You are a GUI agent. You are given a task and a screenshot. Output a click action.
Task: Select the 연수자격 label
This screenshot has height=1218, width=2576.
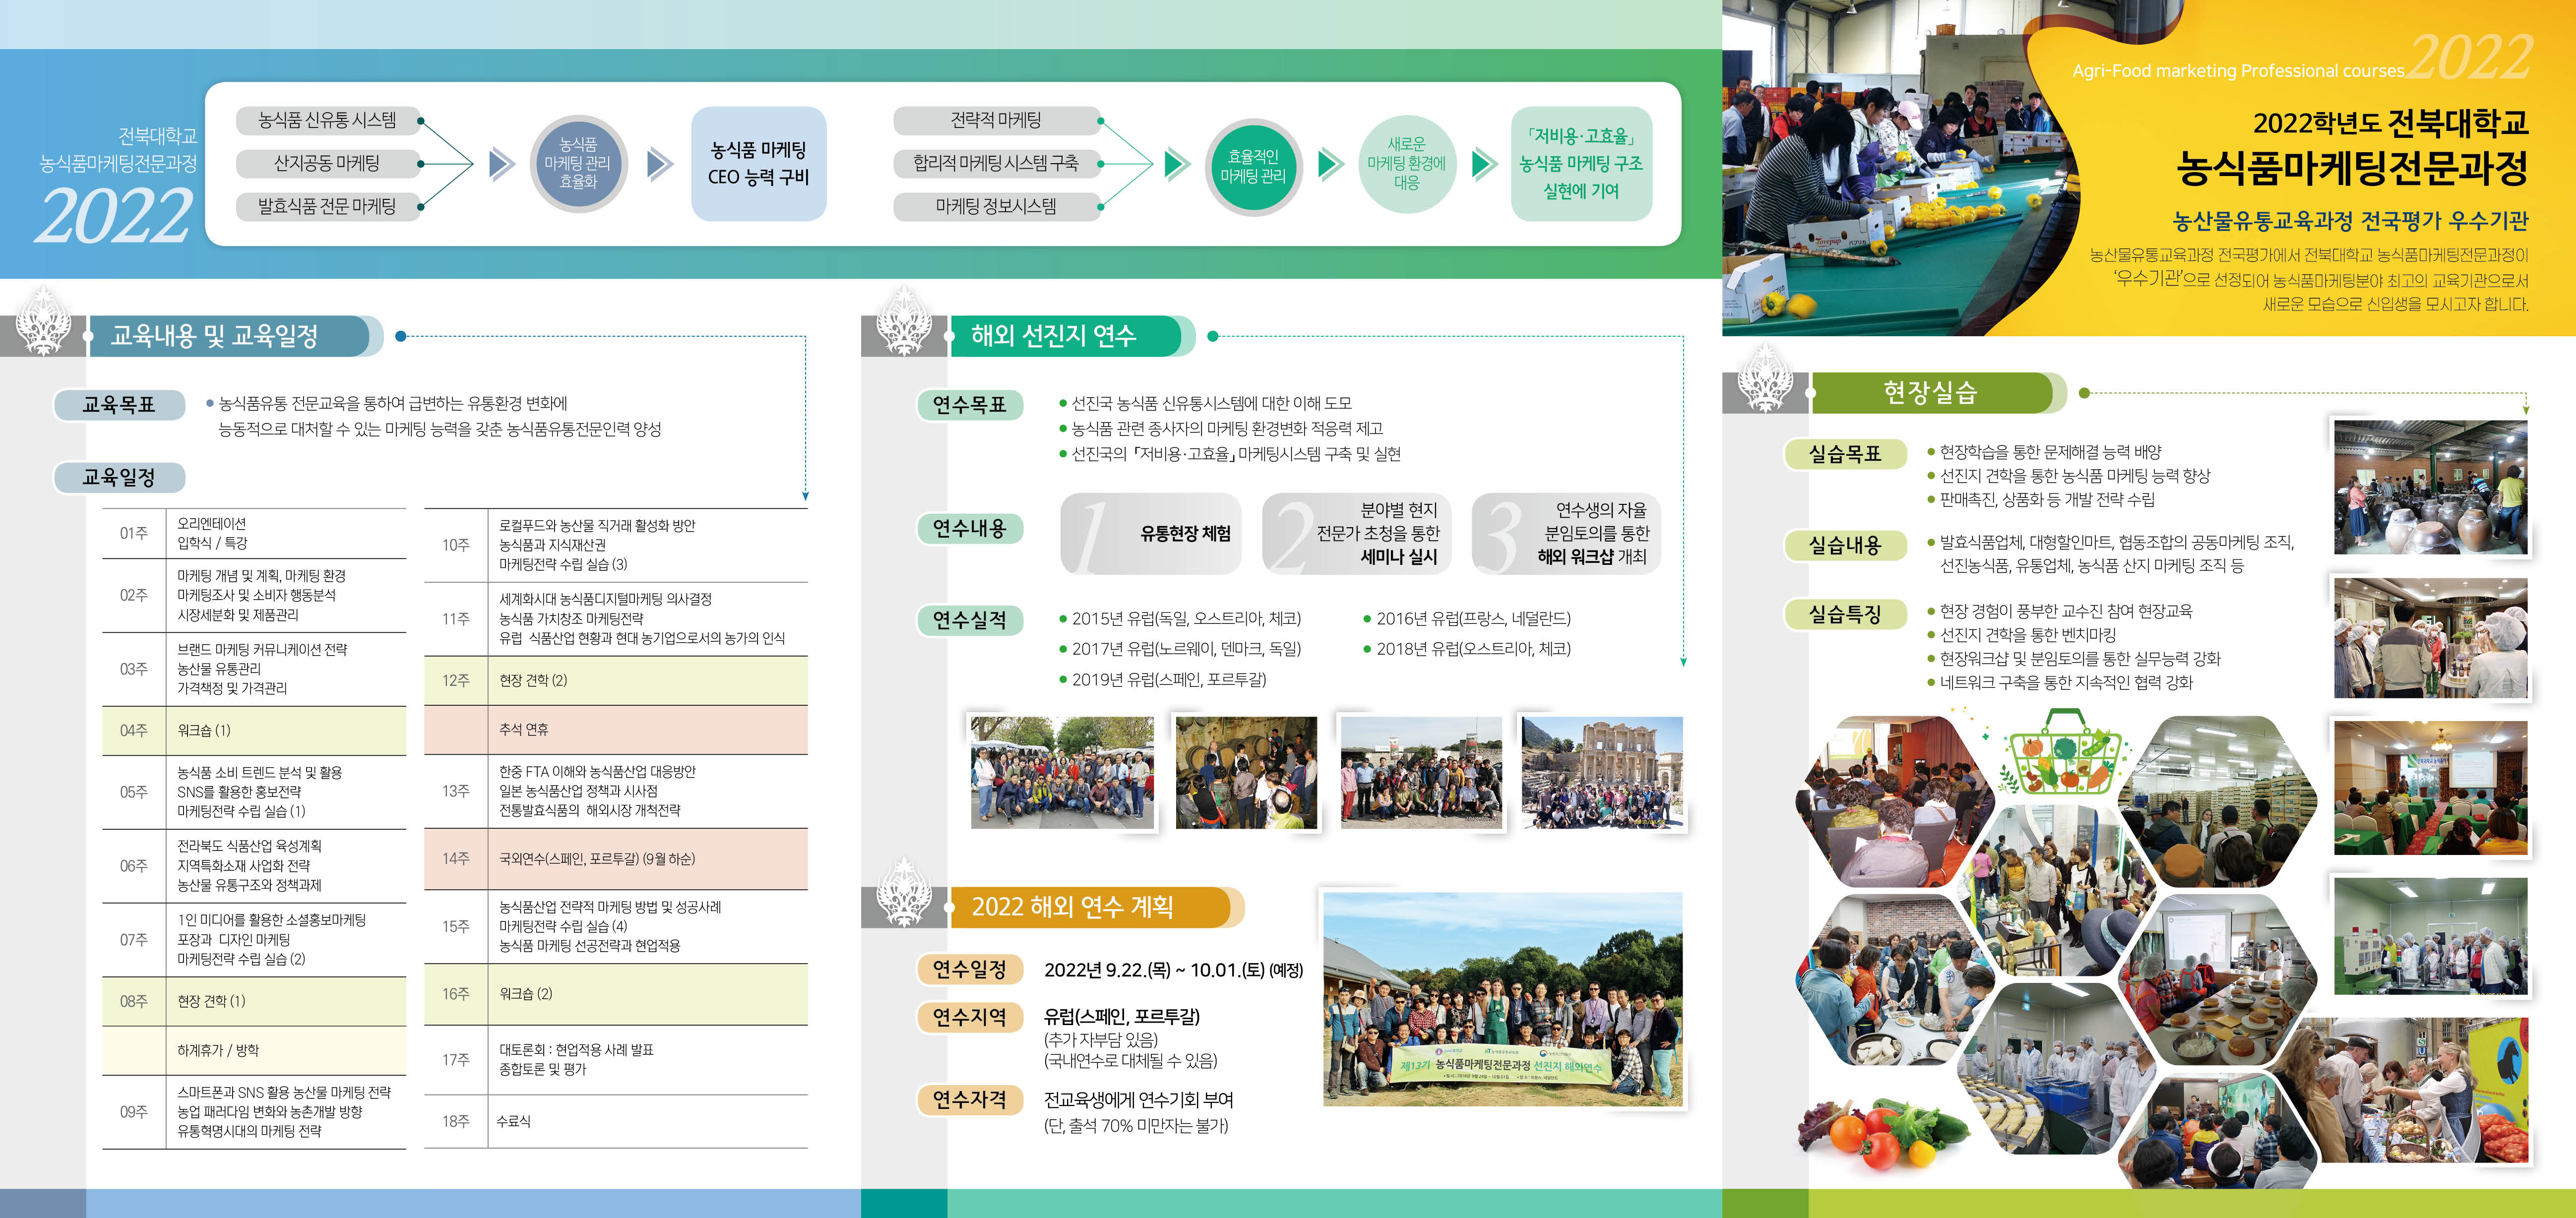pos(970,1100)
